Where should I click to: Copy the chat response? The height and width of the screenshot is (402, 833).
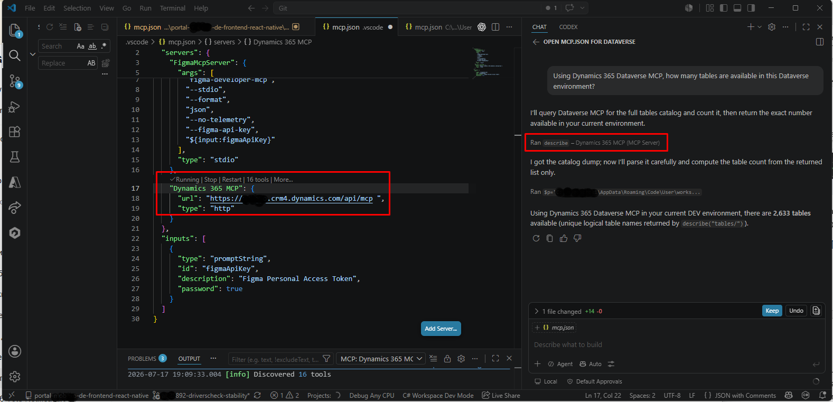coord(550,238)
